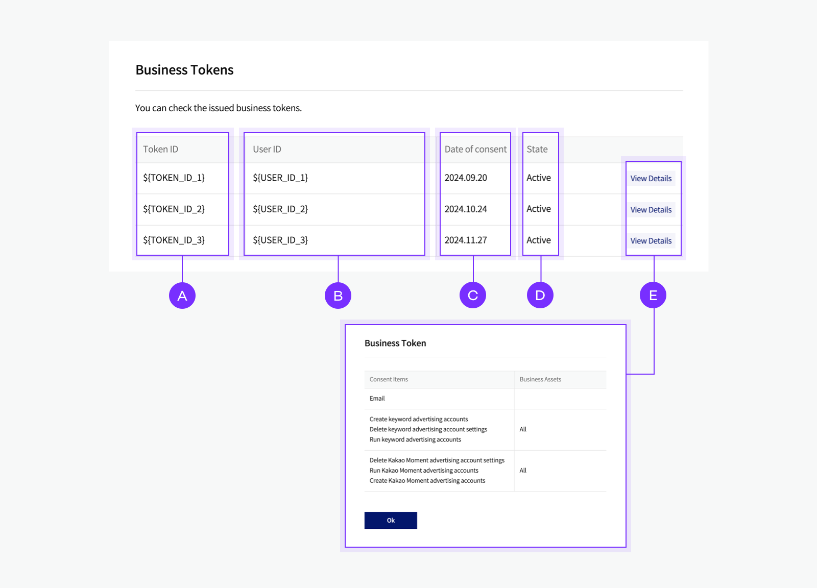
Task: Click the ${TOKEN_ID_2} cell
Action: tap(174, 209)
